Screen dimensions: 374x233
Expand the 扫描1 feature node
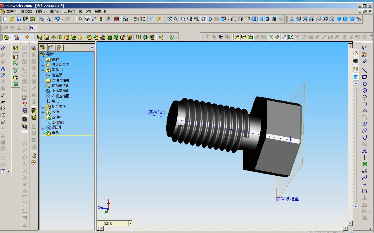click(x=43, y=128)
